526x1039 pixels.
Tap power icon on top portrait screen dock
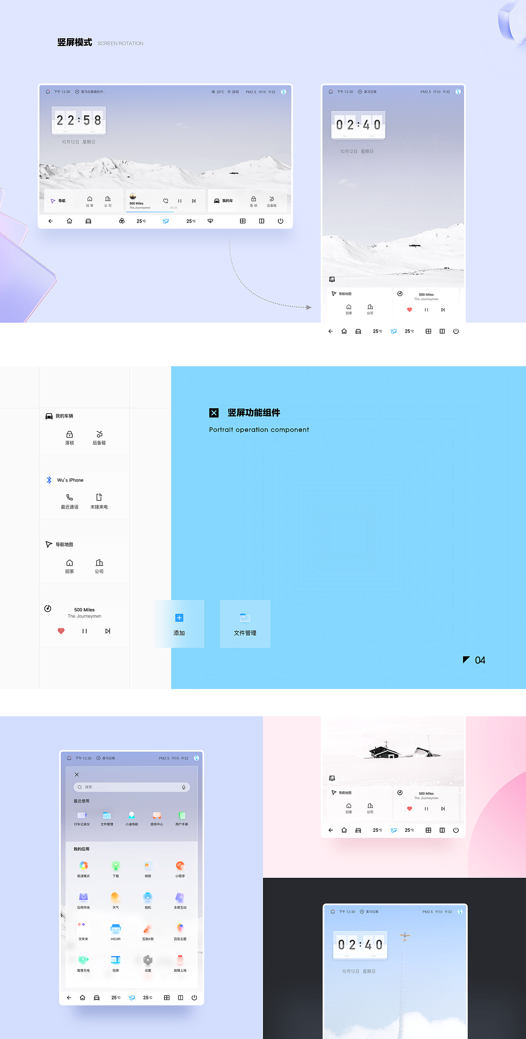pyautogui.click(x=456, y=331)
